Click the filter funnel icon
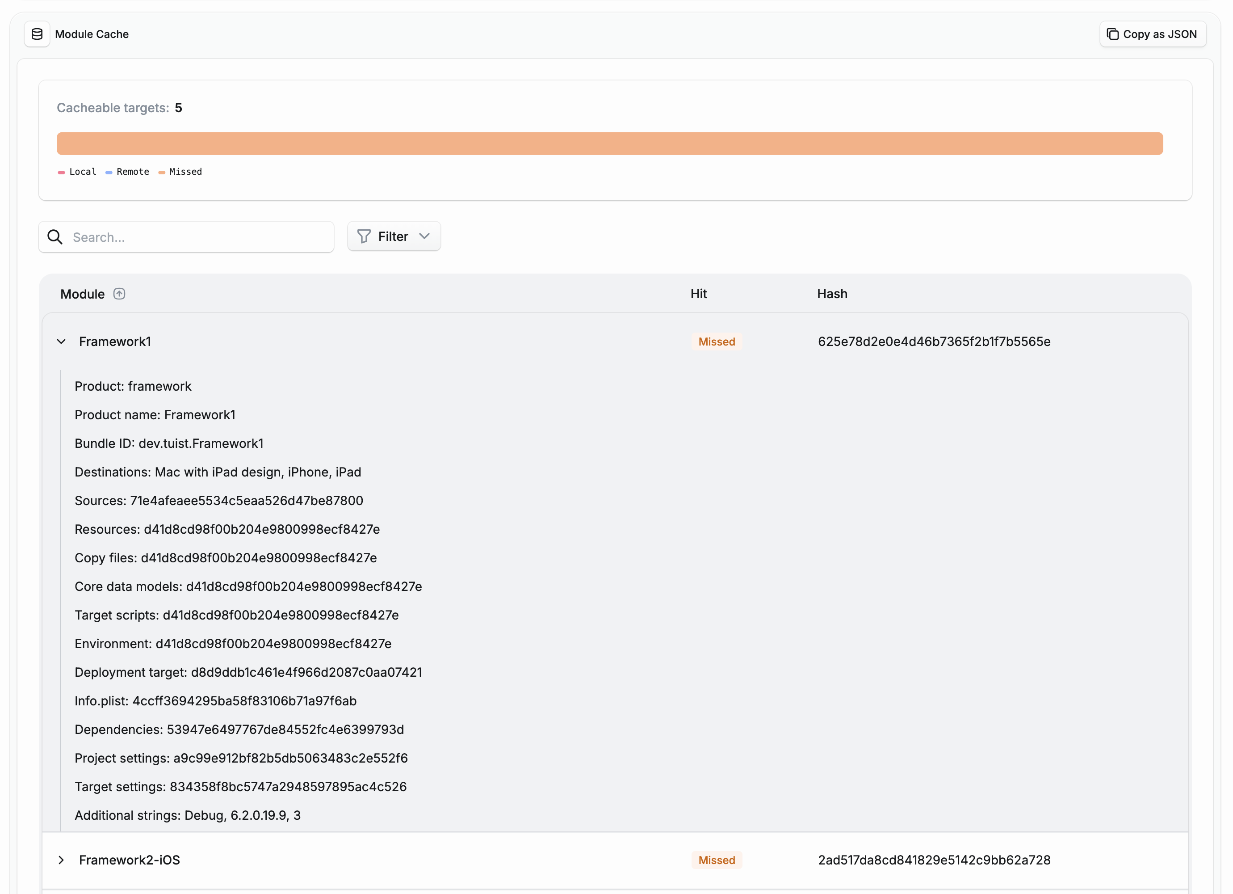Viewport: 1233px width, 894px height. click(364, 236)
